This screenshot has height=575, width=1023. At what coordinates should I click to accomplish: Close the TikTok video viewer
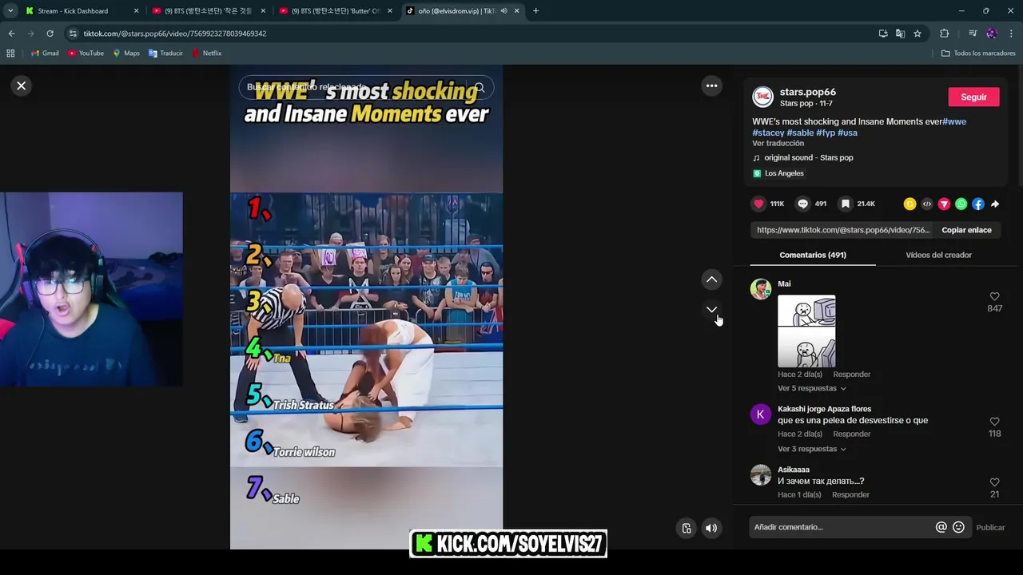[22, 85]
